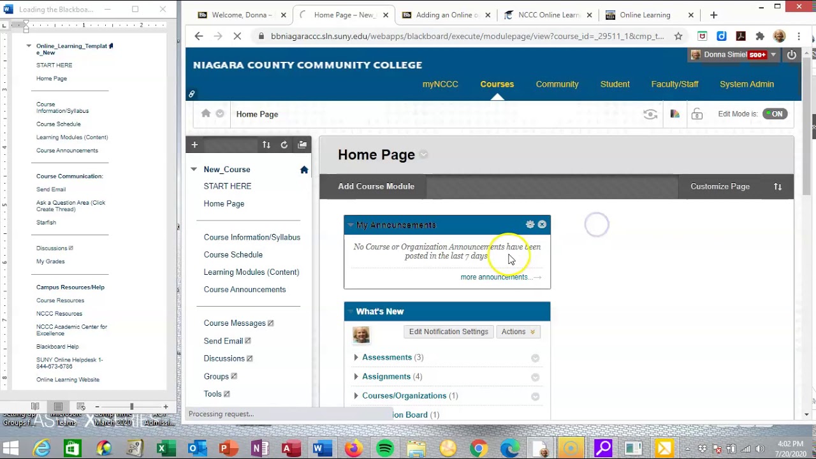Click the Chrome profile avatar

pyautogui.click(x=779, y=36)
